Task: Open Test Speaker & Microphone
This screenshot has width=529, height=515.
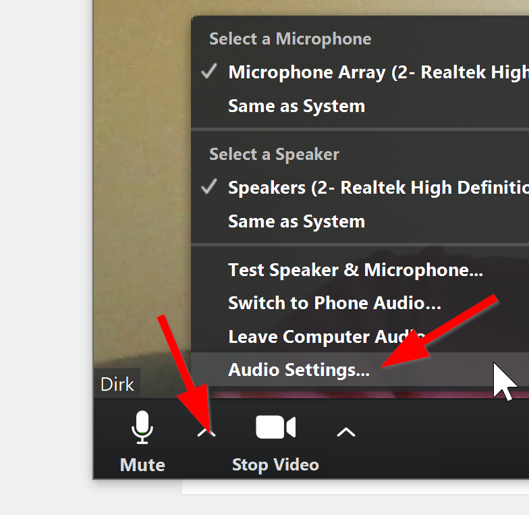Action: tap(356, 270)
